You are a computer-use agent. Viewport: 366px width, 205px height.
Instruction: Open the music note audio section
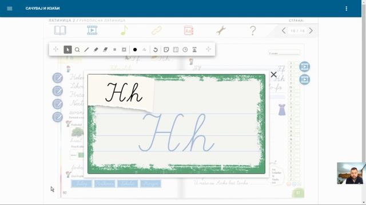[x=124, y=30]
